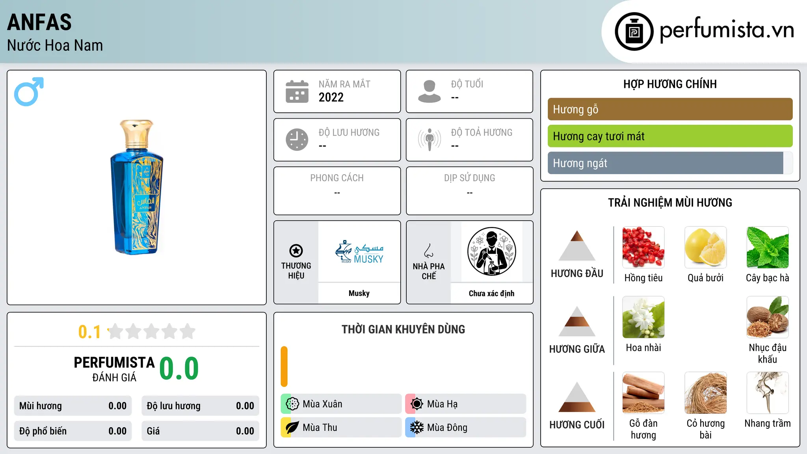Click the Hương cuối pyramid icon
This screenshot has height=454, width=807.
tap(577, 397)
